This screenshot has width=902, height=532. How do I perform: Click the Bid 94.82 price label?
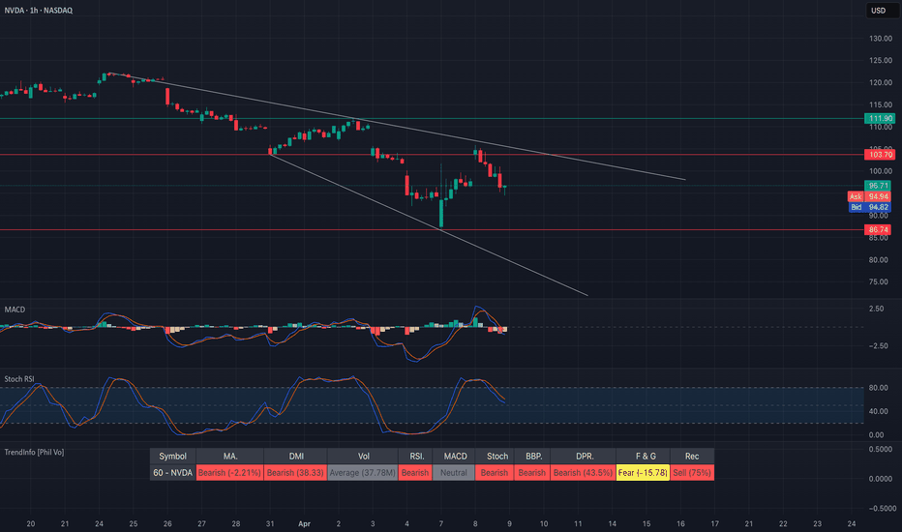click(x=869, y=207)
